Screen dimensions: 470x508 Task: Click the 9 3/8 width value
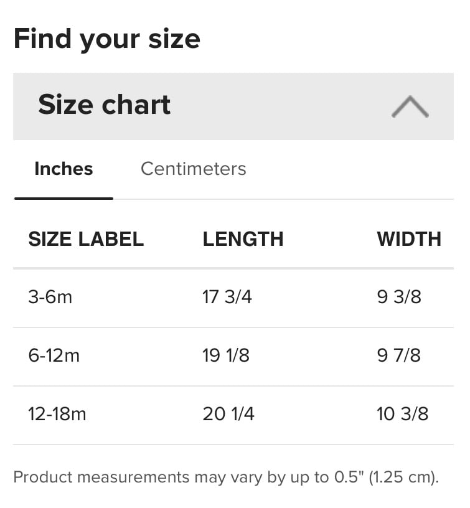pyautogui.click(x=399, y=297)
